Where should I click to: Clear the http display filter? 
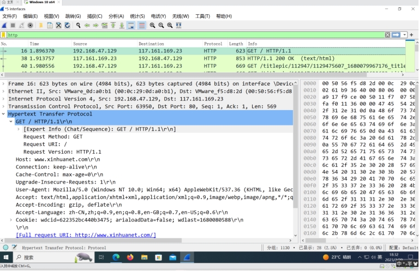[x=387, y=35]
